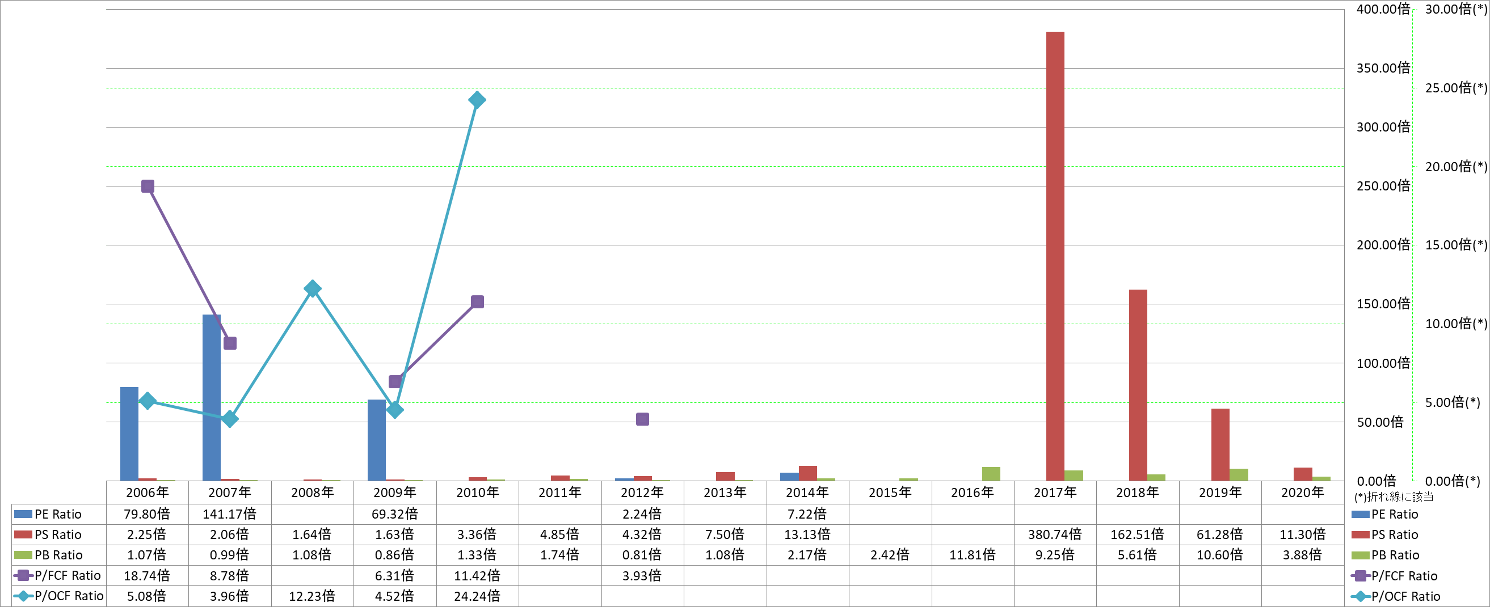Image resolution: width=1490 pixels, height=607 pixels.
Task: Select the 79.80倍 PE Ratio cell
Action: 147,514
